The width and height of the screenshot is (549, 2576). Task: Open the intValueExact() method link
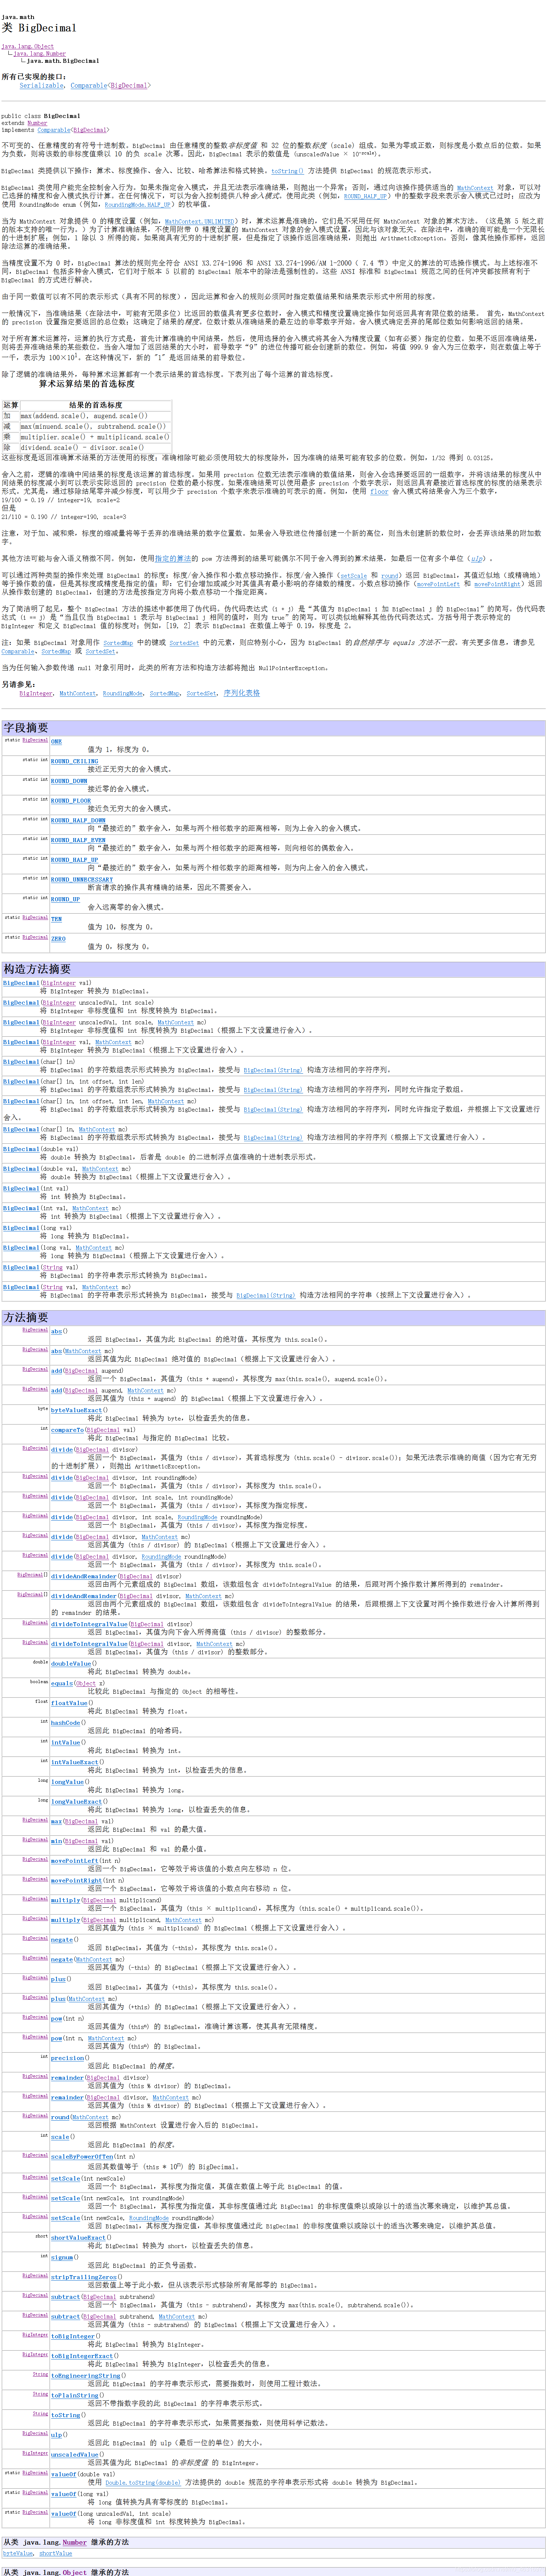[75, 1762]
